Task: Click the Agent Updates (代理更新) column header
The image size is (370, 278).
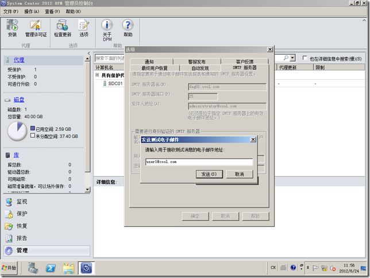Action: (295, 68)
